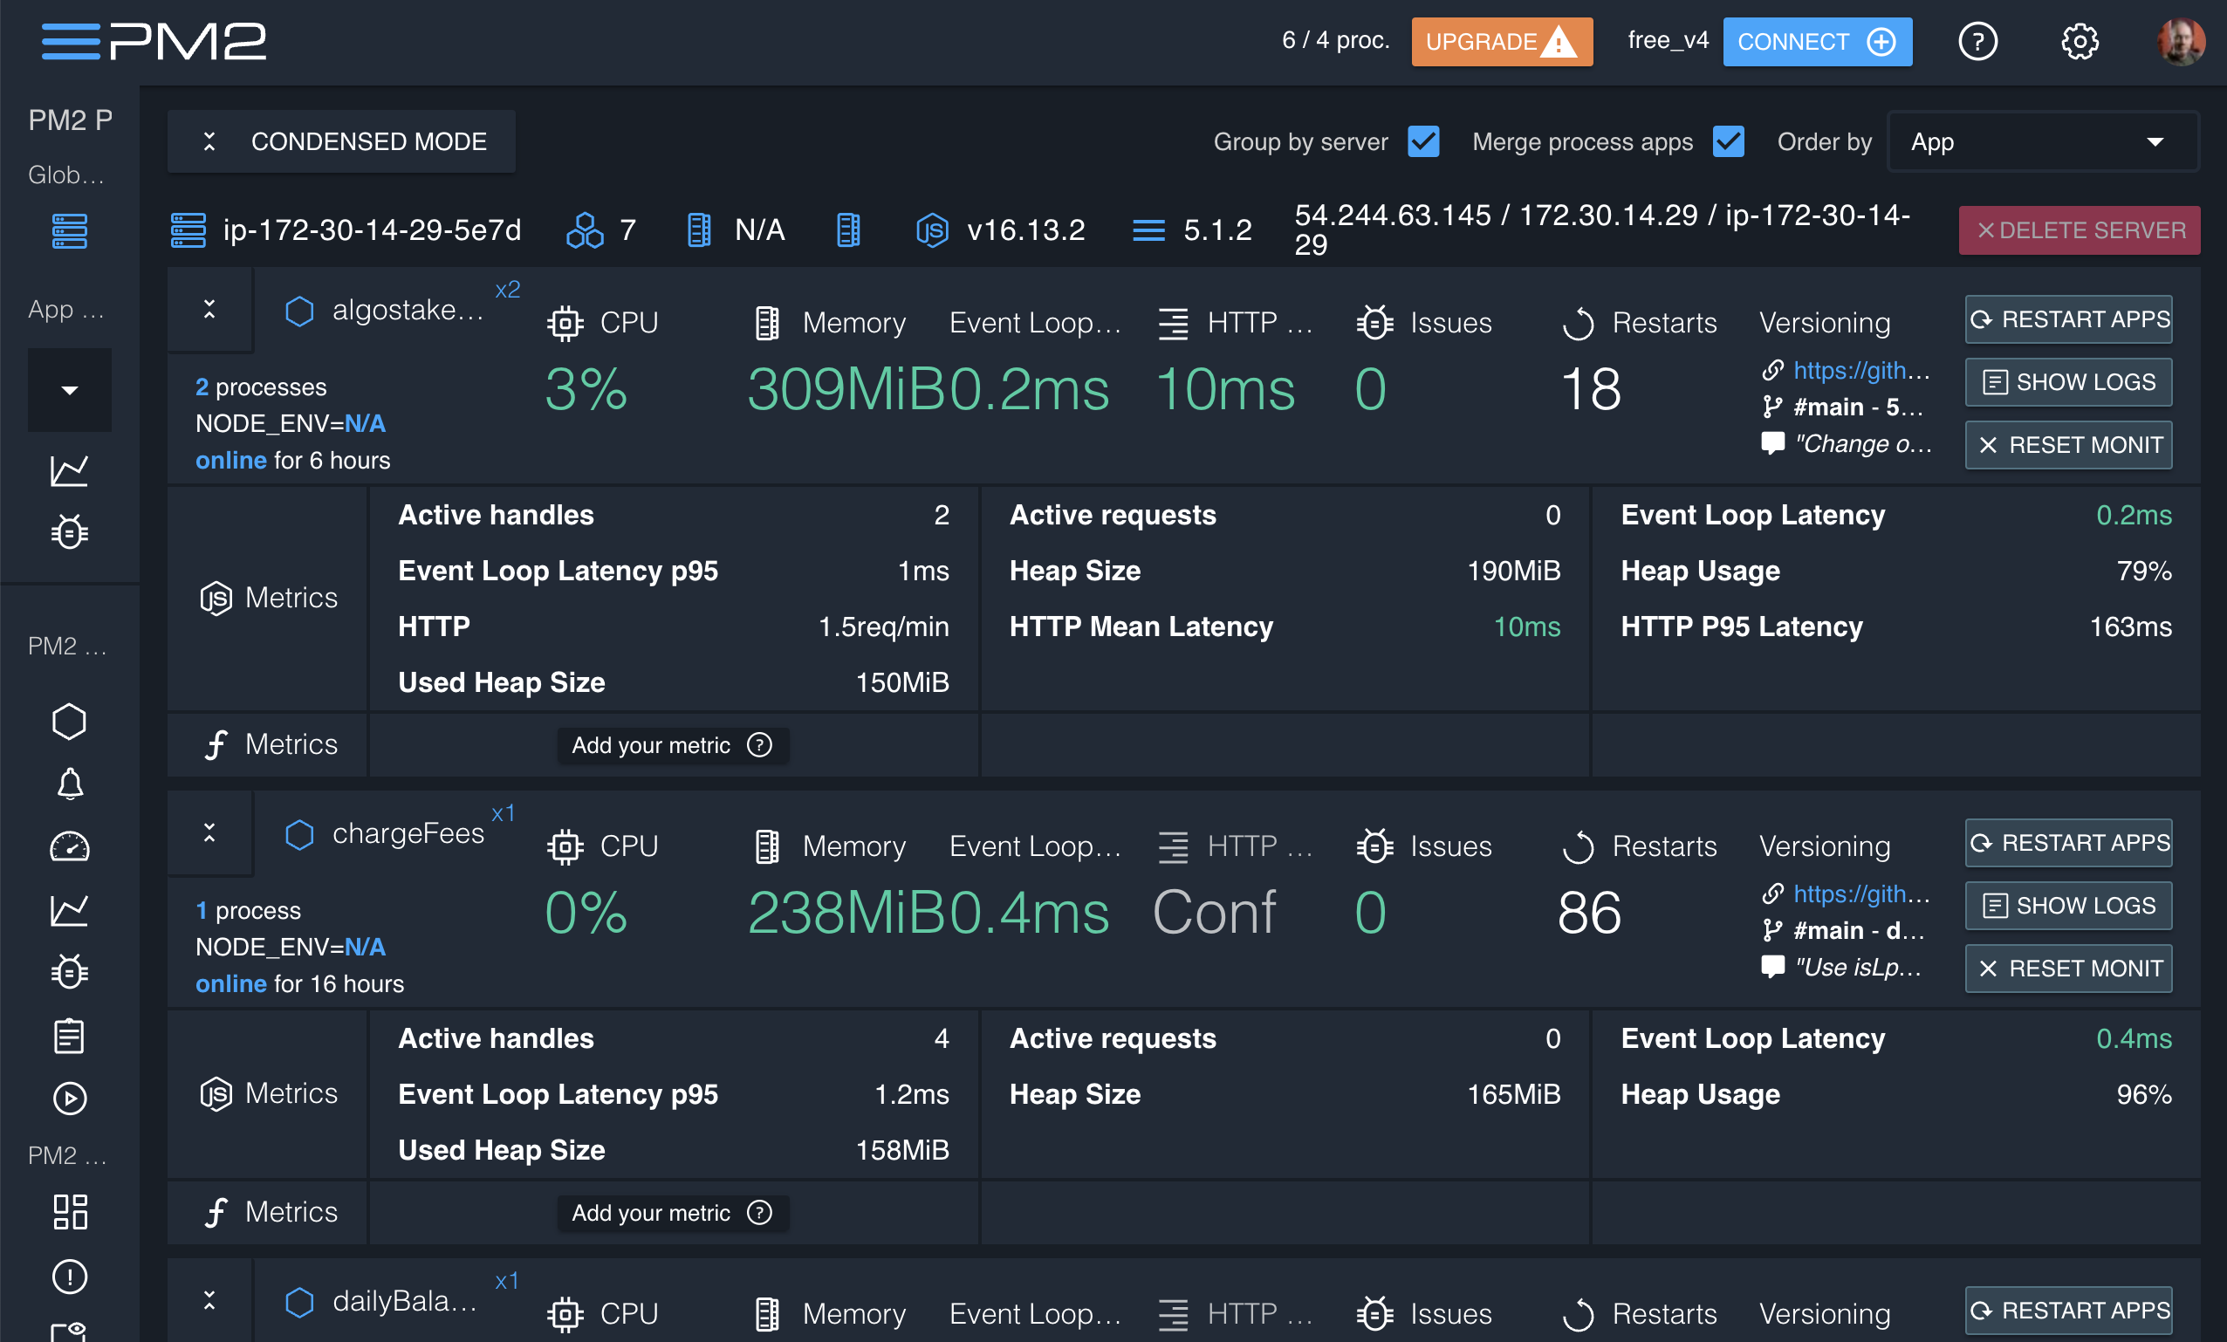This screenshot has height=1342, width=2227.
Task: Click the Memory icon in algostake row
Action: tap(766, 324)
